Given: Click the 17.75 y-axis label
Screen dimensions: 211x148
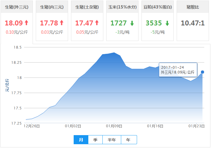Looking at the screenshot, I should 16,93.
